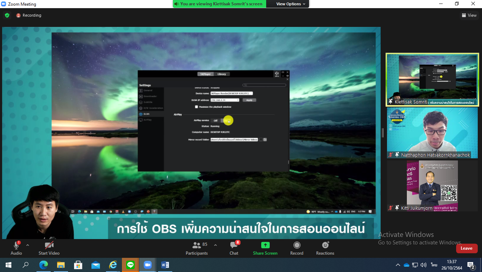This screenshot has width=482, height=272.
Task: Click the red Leave button
Action: [x=466, y=248]
